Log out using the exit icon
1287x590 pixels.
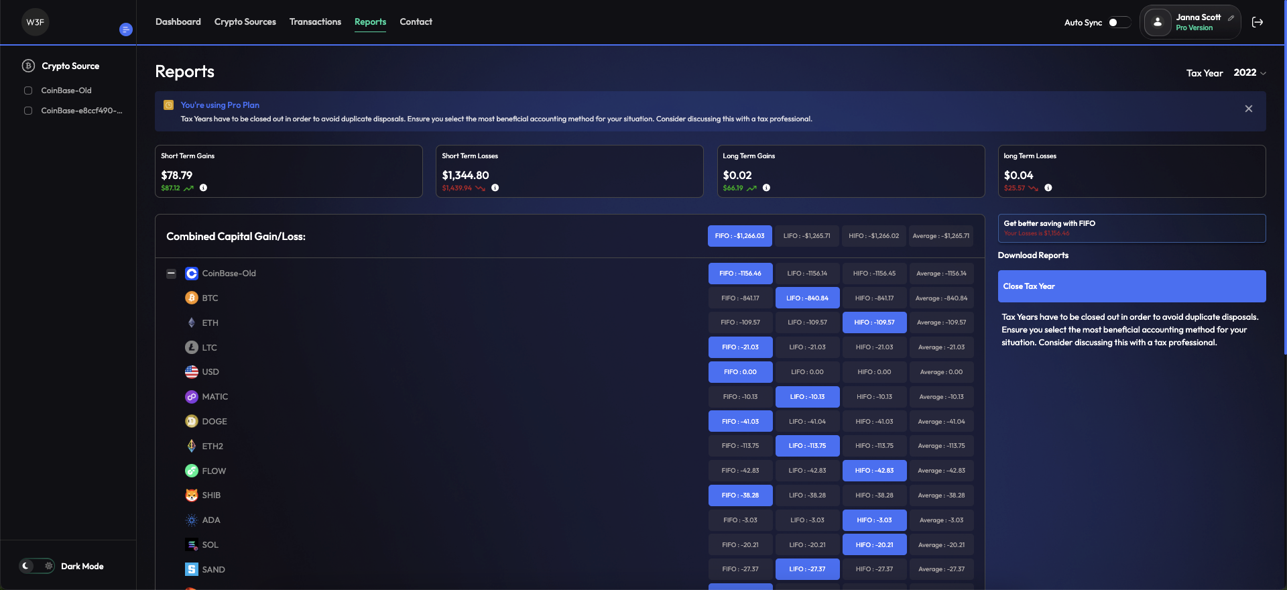coord(1258,22)
